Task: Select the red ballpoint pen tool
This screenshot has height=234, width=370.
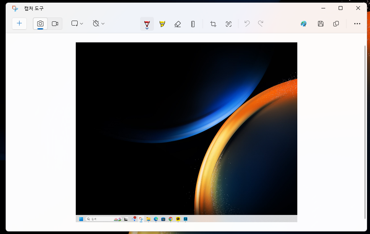Action: 147,24
